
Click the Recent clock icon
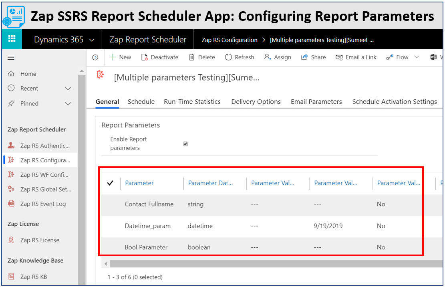tap(11, 88)
